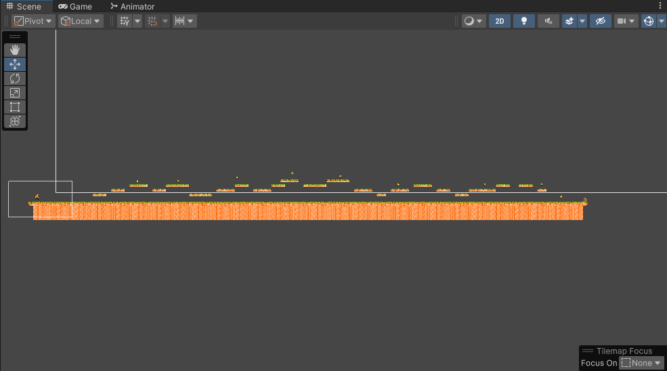Open the Pivot handle position dropdown
667x371 pixels.
pyautogui.click(x=33, y=21)
